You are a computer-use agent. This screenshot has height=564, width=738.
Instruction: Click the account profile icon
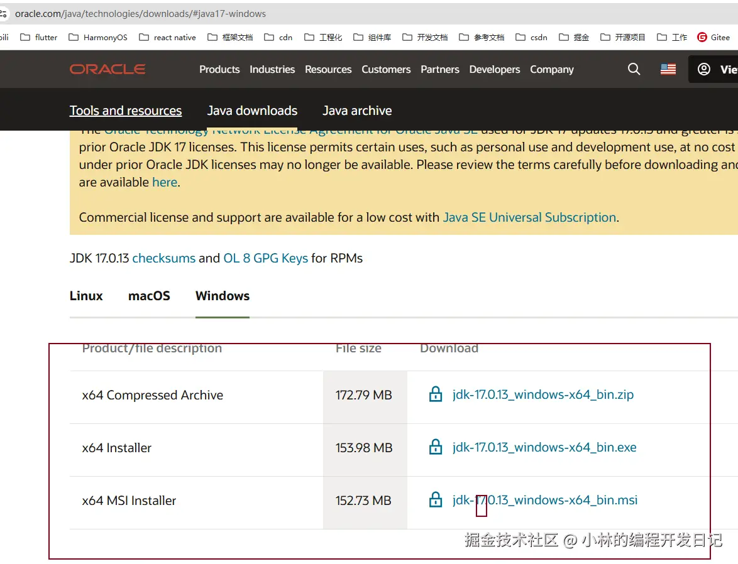pyautogui.click(x=703, y=69)
